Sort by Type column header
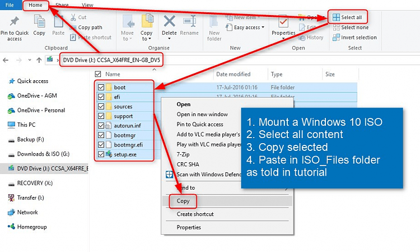This screenshot has width=420, height=252. tap(277, 74)
